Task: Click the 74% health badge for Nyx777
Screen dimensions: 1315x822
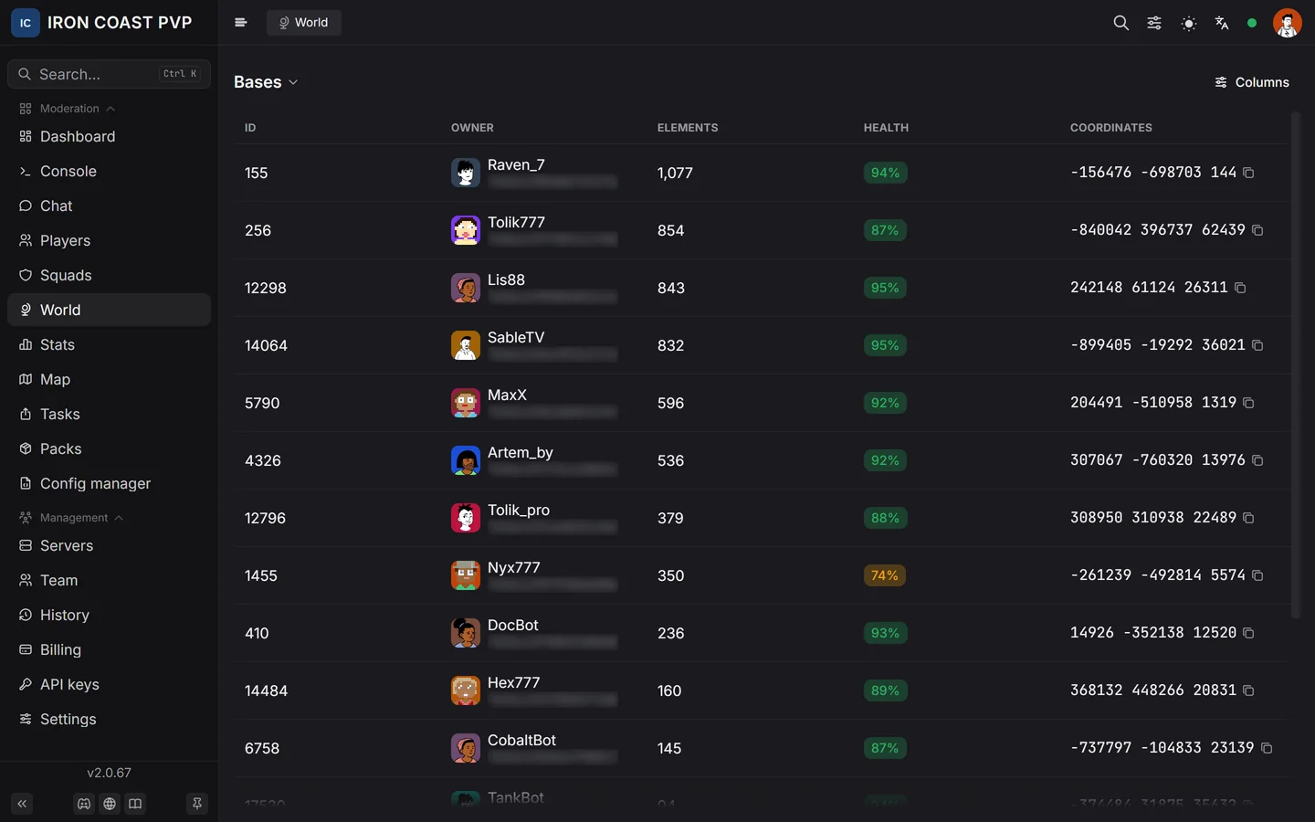Action: point(885,575)
